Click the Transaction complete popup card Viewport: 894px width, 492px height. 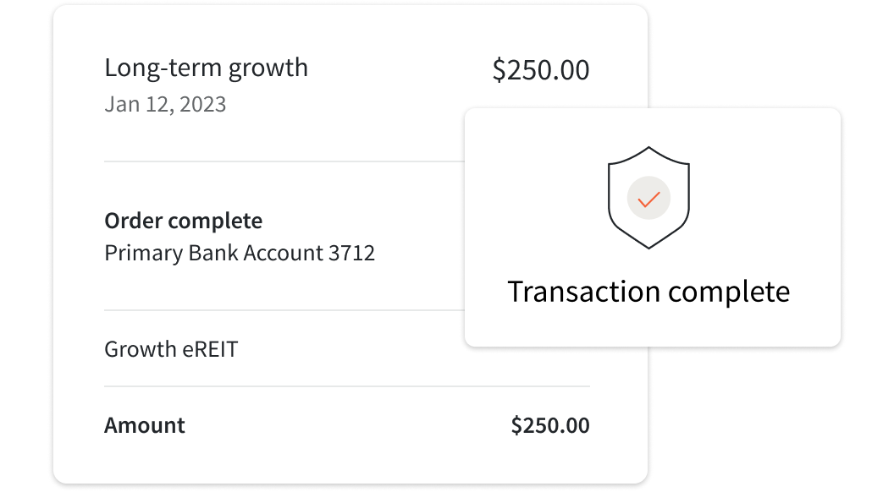click(x=653, y=227)
